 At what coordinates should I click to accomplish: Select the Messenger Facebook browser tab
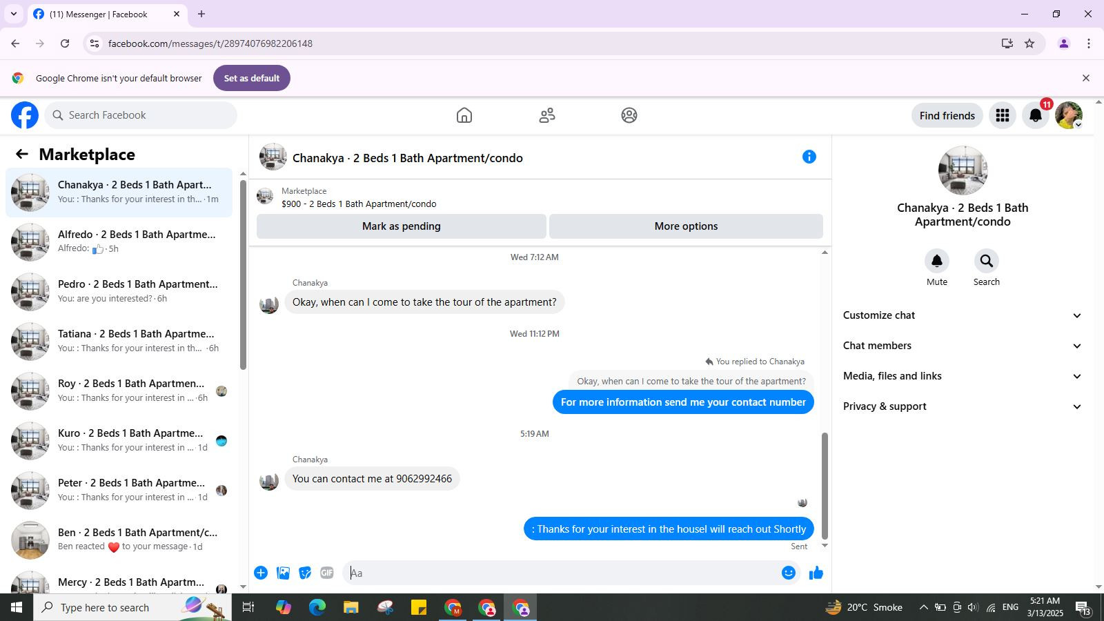coord(107,14)
